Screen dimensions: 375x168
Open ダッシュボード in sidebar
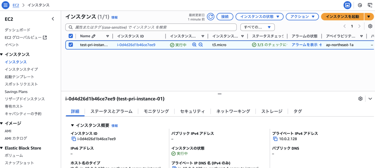17,30
